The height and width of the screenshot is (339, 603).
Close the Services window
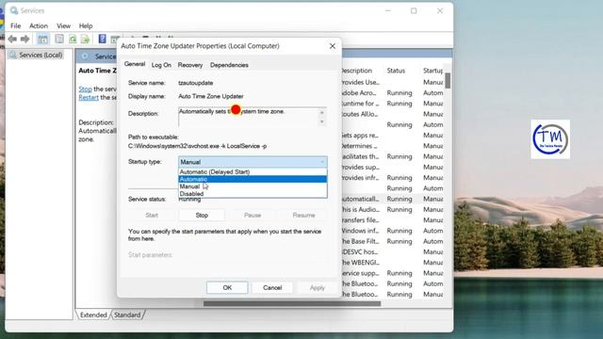(x=440, y=10)
